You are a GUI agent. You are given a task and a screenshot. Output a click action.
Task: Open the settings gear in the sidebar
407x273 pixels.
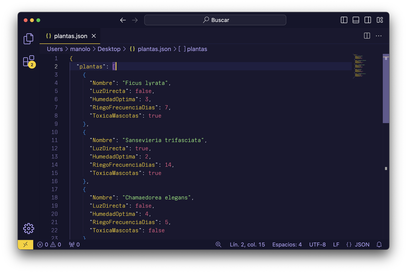tap(28, 229)
